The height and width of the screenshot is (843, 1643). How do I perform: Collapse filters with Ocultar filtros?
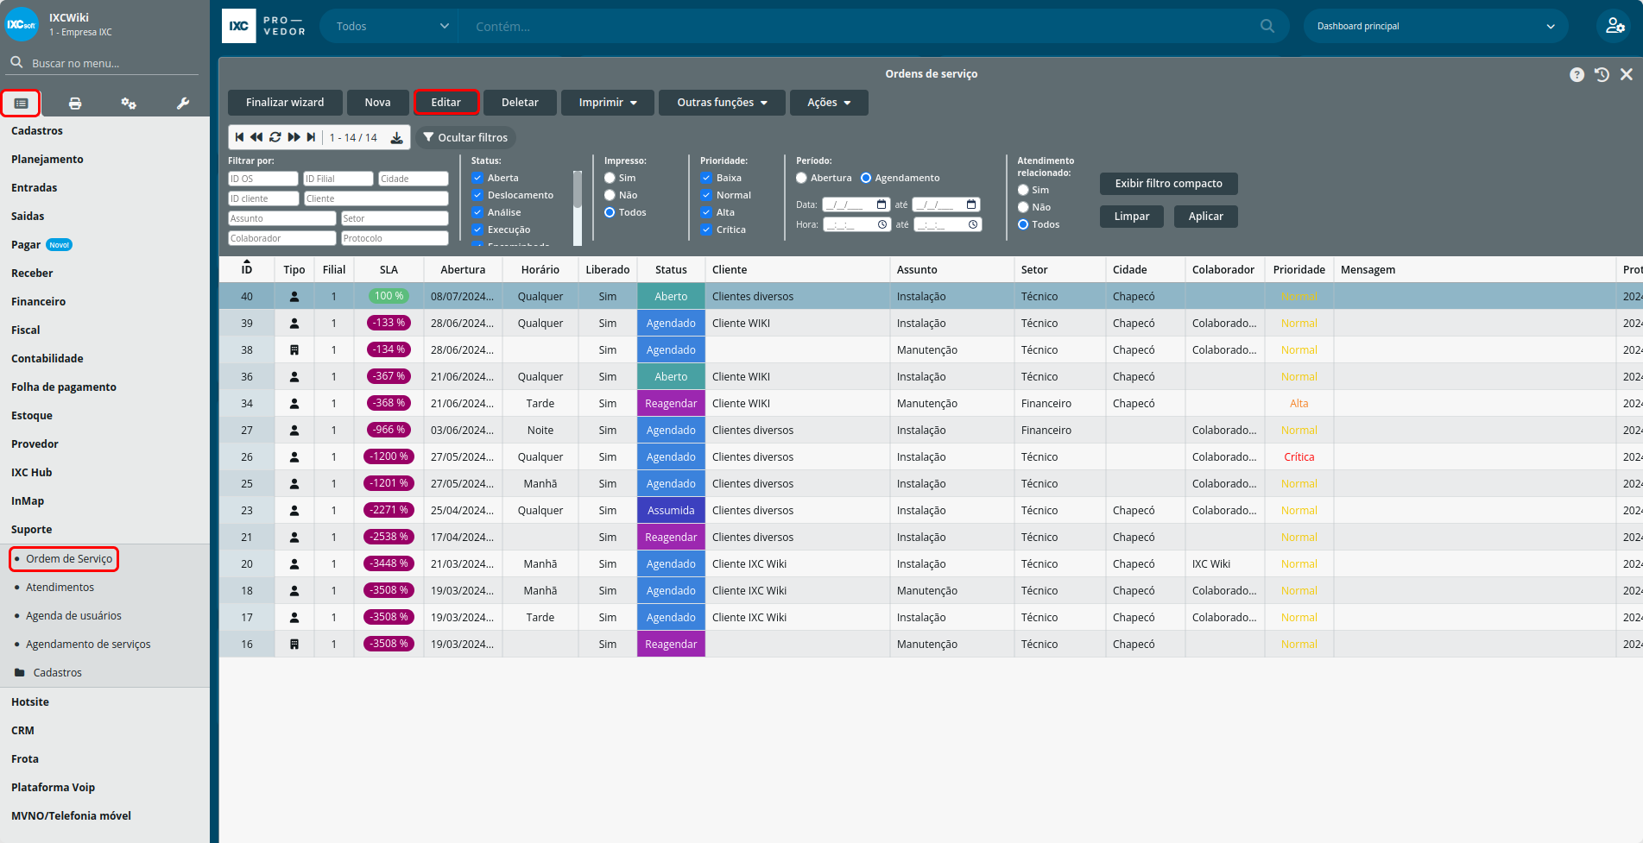(465, 137)
